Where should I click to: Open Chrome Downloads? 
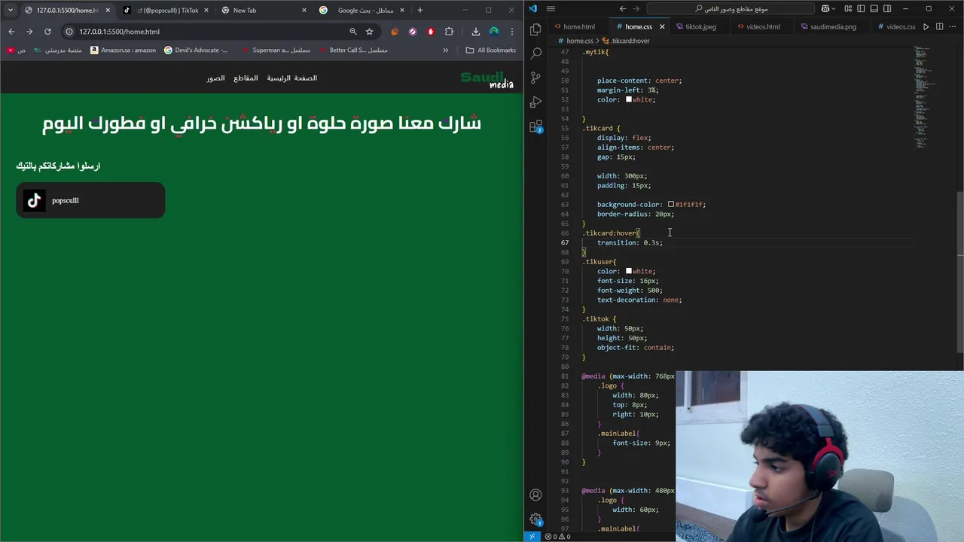(476, 32)
